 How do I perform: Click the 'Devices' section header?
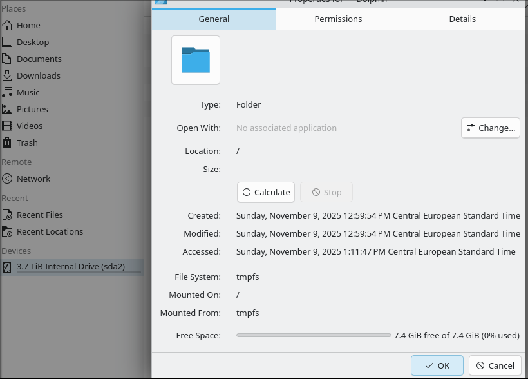point(16,251)
